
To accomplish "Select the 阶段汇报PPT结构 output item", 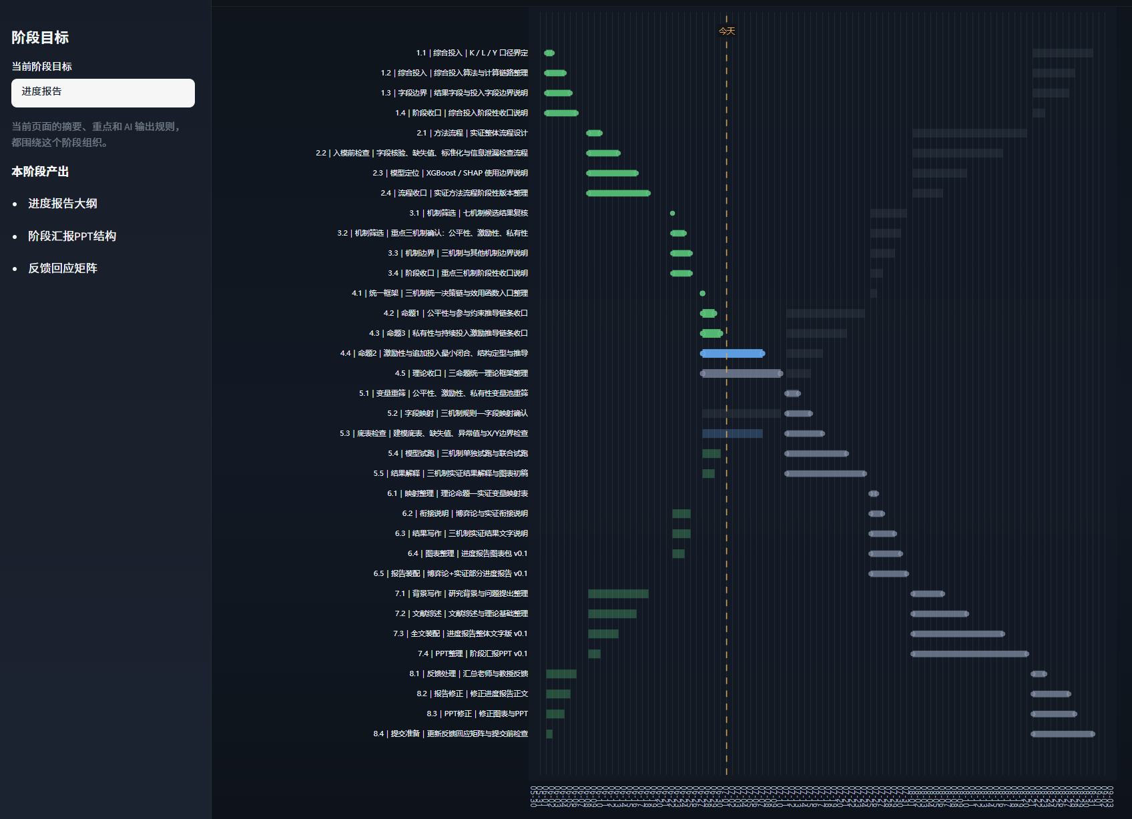I will point(72,236).
